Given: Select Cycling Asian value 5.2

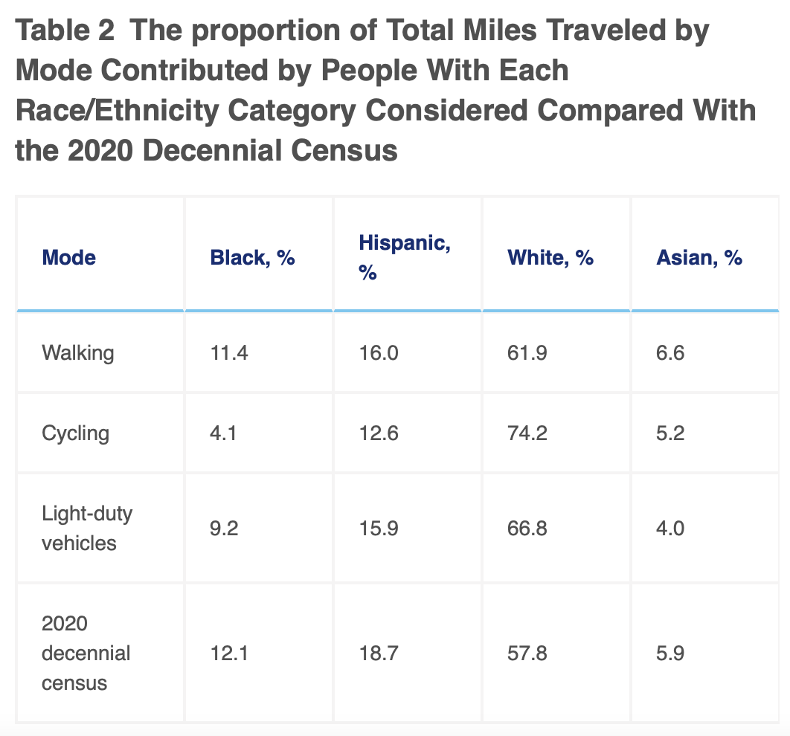Looking at the screenshot, I should pos(670,433).
